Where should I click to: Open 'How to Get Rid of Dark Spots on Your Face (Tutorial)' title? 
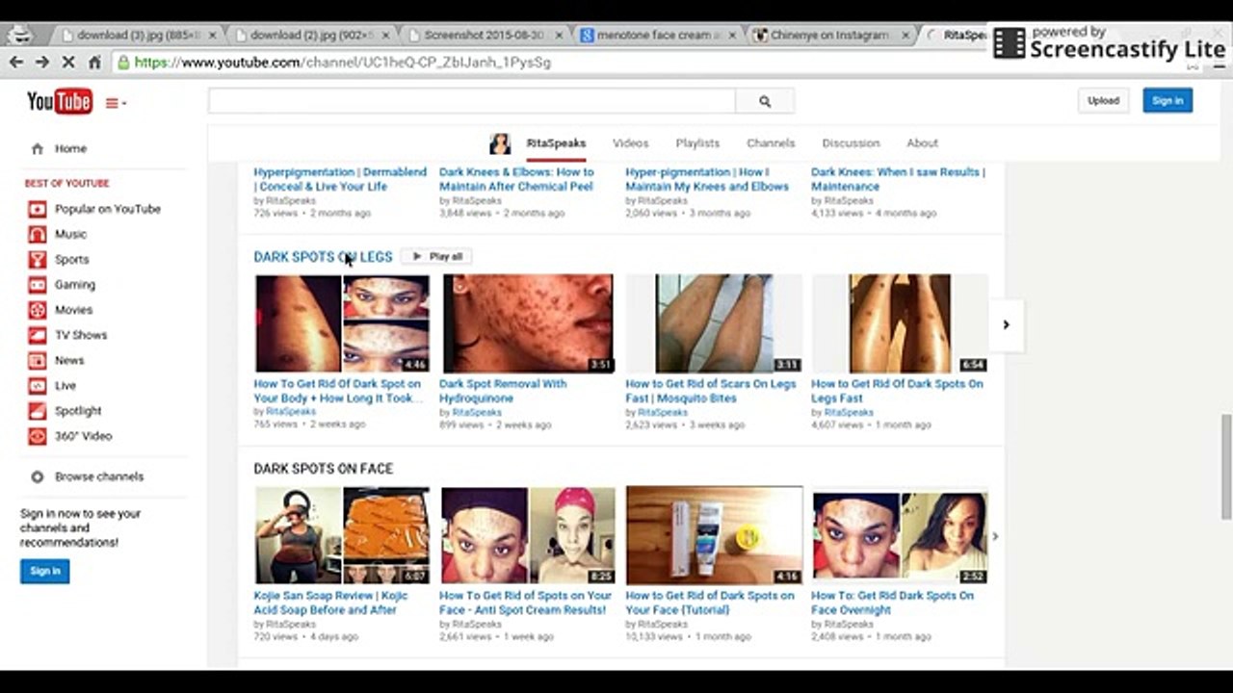pos(710,603)
